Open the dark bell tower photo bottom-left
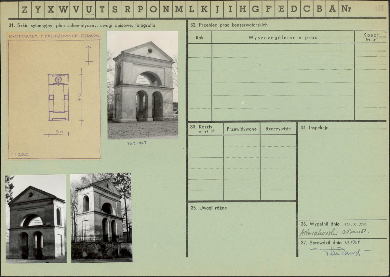The image size is (390, 277). [36, 219]
